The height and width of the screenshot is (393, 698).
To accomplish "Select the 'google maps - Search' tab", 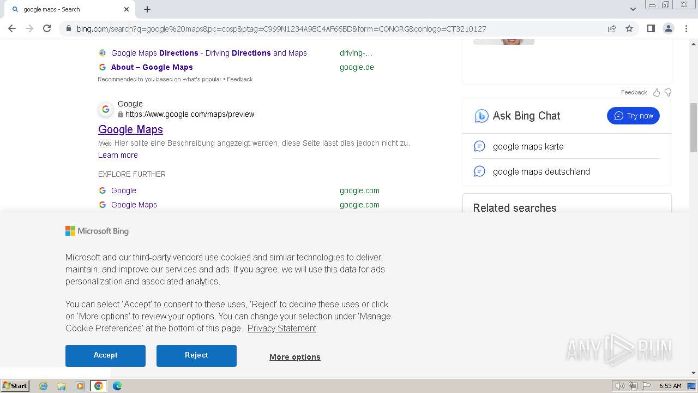I will [x=65, y=9].
